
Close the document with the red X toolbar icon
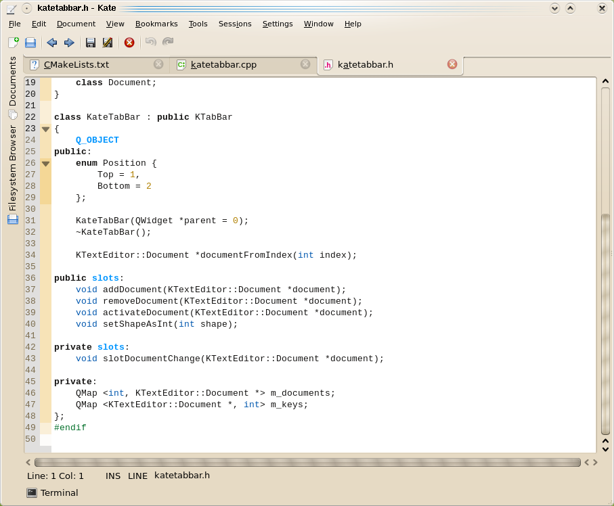[x=129, y=42]
